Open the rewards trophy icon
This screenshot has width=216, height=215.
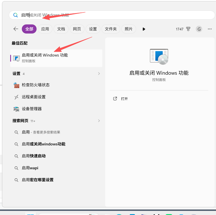(188, 29)
